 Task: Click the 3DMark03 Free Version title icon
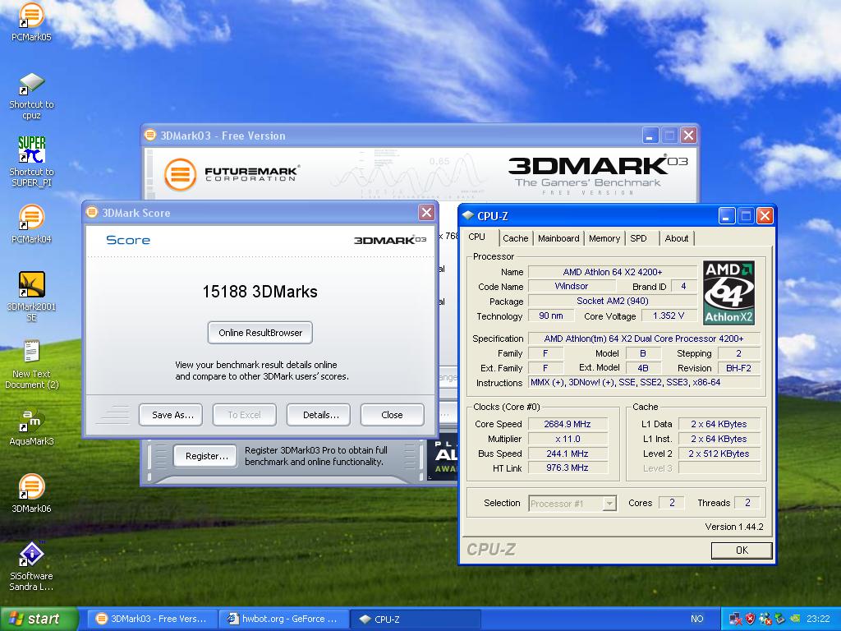pyautogui.click(x=151, y=136)
